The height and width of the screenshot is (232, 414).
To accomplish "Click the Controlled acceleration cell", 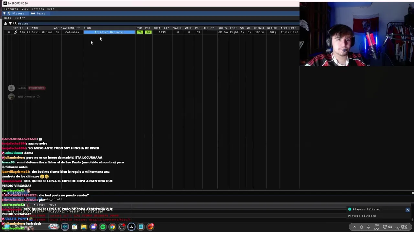I will [289, 32].
